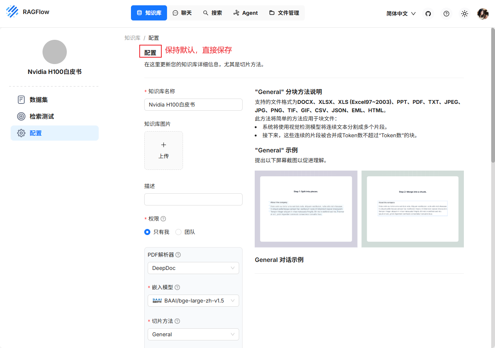Open 数据集 in the sidebar
The image size is (495, 348).
coord(55,100)
